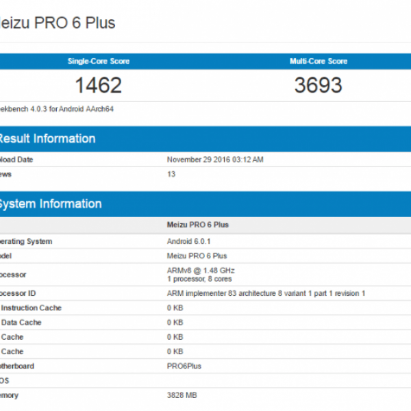Select the date 'November 29 2016 03:12 AM'
This screenshot has height=411, width=411.
point(215,160)
